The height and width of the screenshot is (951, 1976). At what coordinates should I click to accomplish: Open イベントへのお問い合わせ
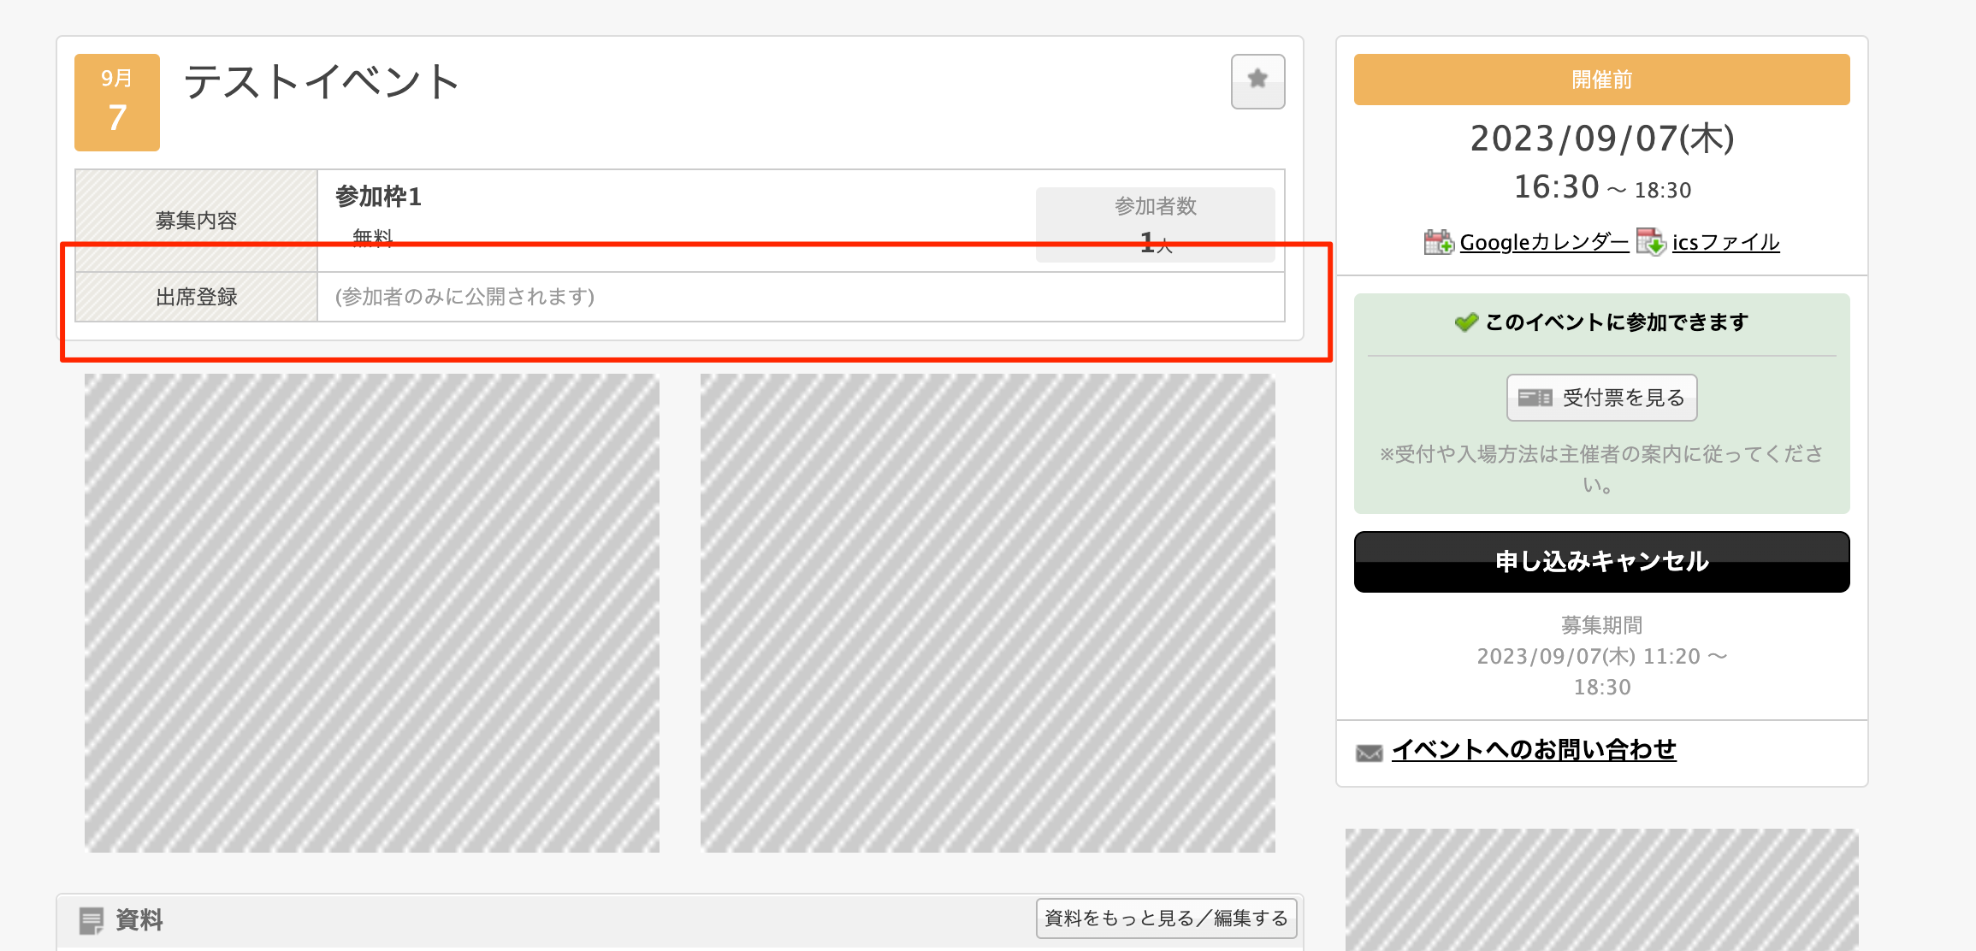point(1535,749)
